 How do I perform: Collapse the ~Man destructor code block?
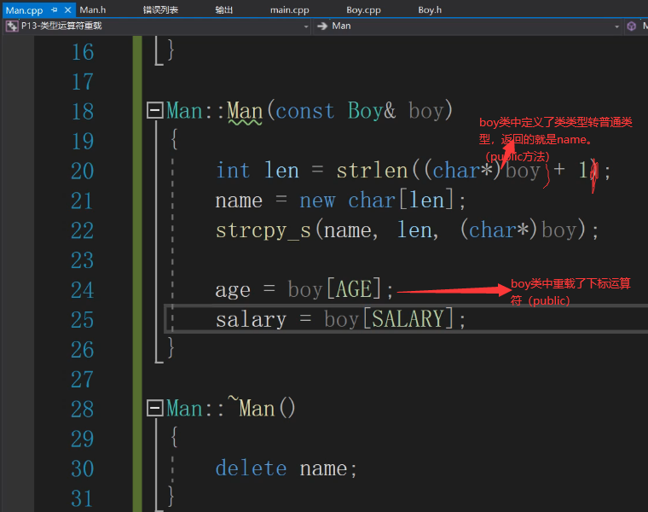pos(154,409)
